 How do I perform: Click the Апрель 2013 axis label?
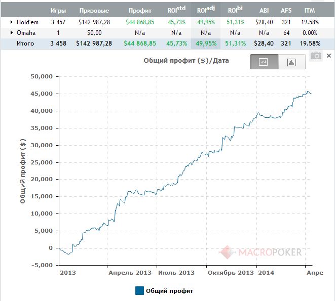click(x=130, y=273)
